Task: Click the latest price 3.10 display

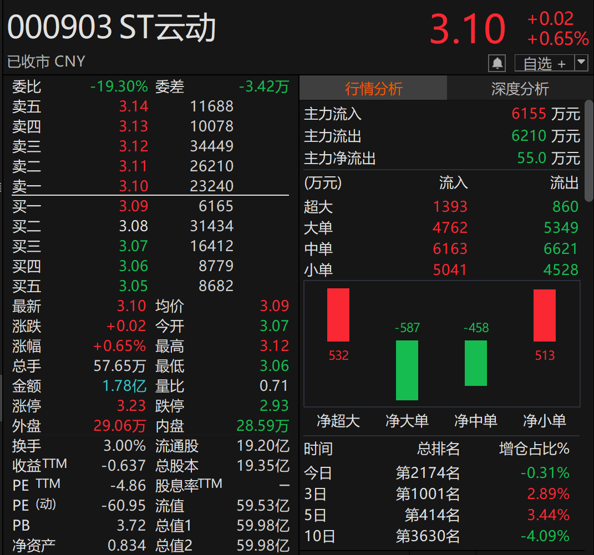Action: (468, 29)
